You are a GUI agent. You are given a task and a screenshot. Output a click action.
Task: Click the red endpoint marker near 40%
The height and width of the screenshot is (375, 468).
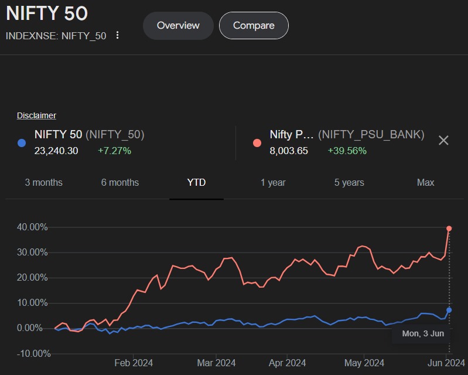449,229
